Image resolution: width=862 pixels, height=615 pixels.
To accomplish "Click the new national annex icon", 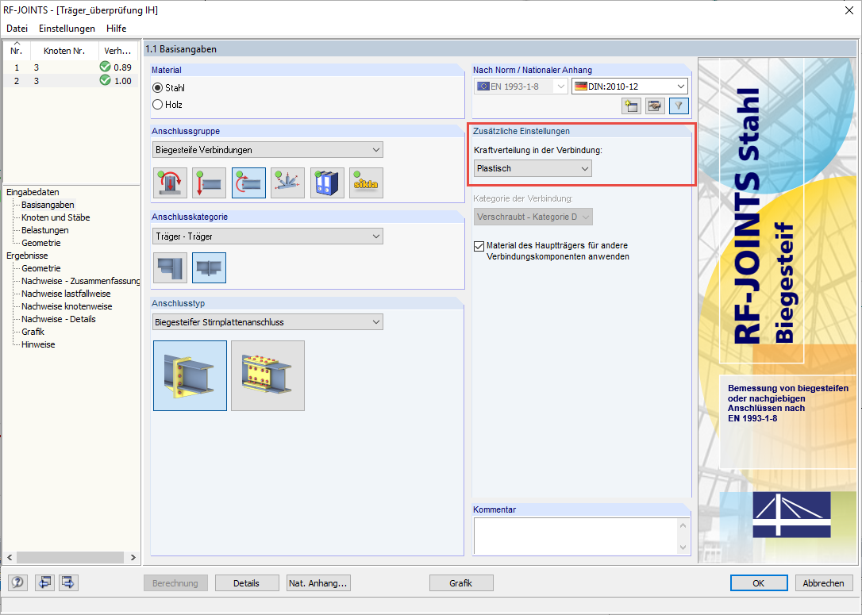I will [631, 106].
